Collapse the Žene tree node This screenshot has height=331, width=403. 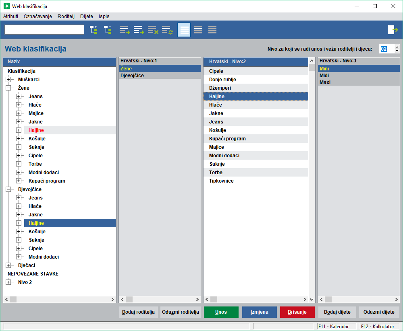pyautogui.click(x=8, y=88)
